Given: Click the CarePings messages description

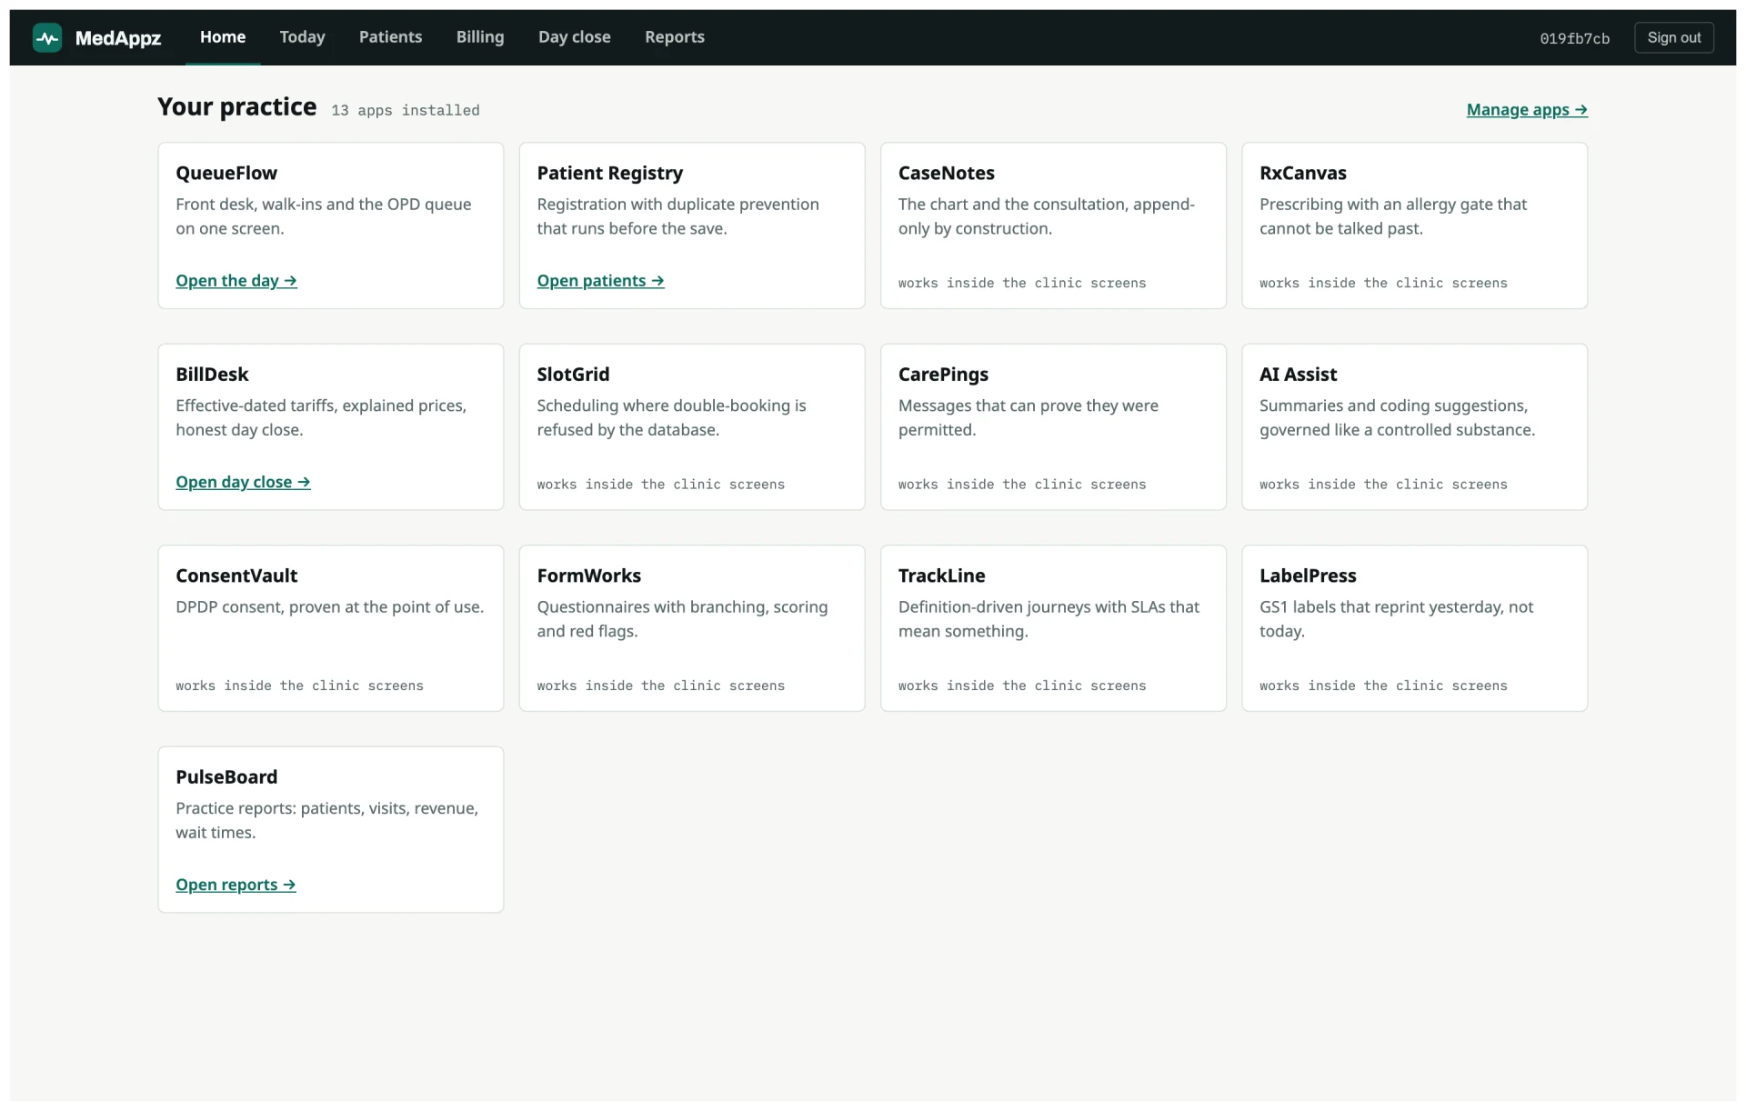Looking at the screenshot, I should [1029, 418].
